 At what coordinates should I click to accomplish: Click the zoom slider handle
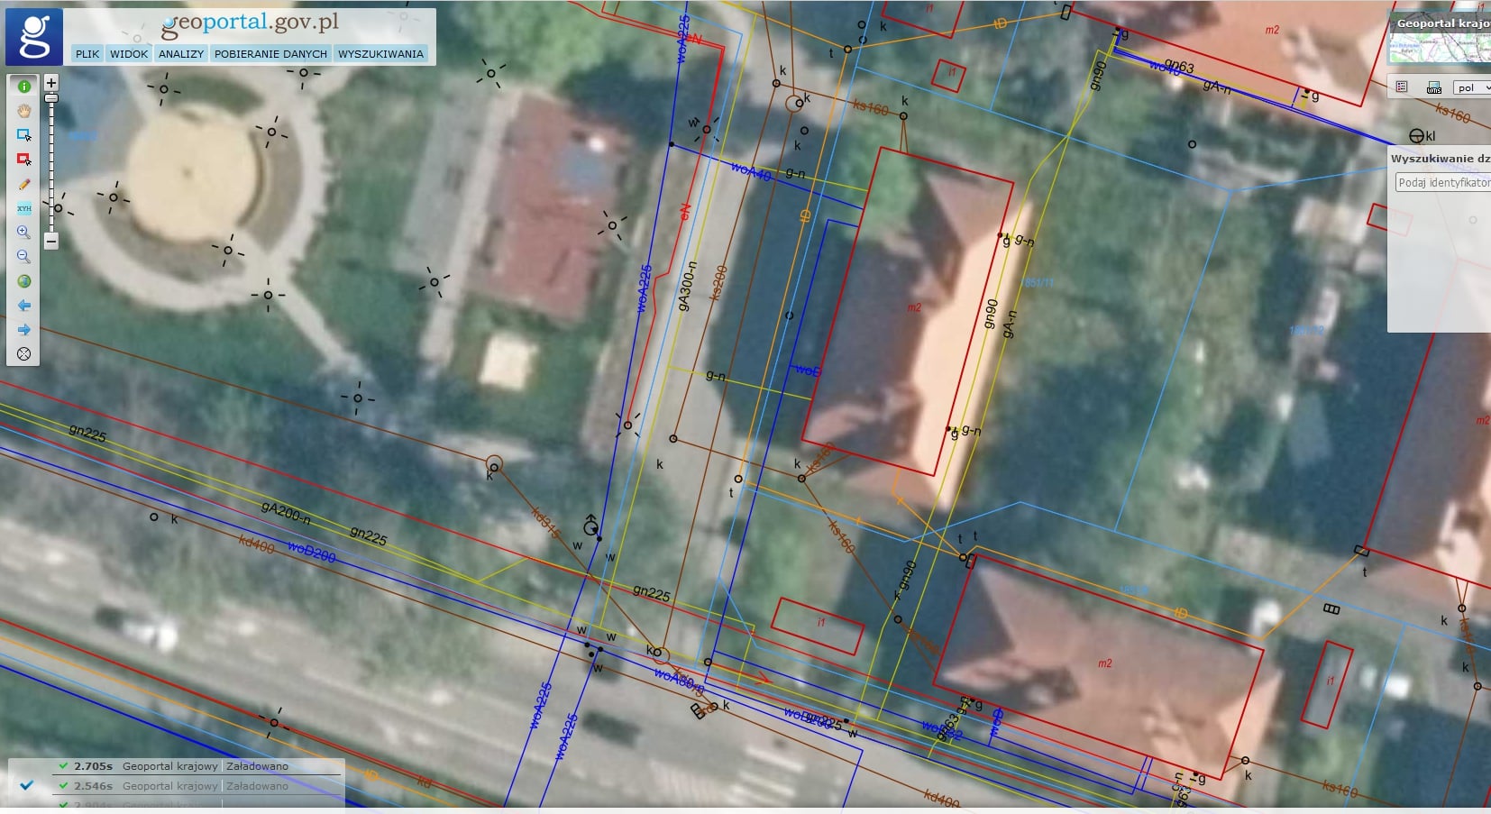51,97
